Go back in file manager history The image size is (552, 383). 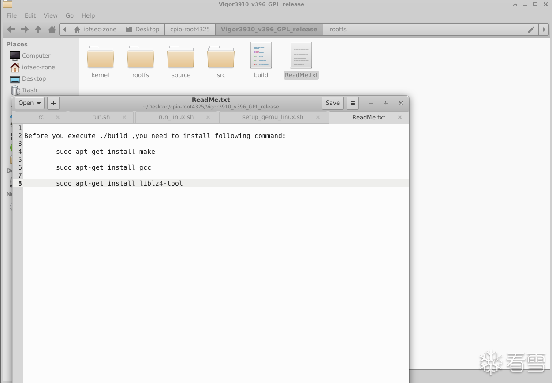pos(11,30)
